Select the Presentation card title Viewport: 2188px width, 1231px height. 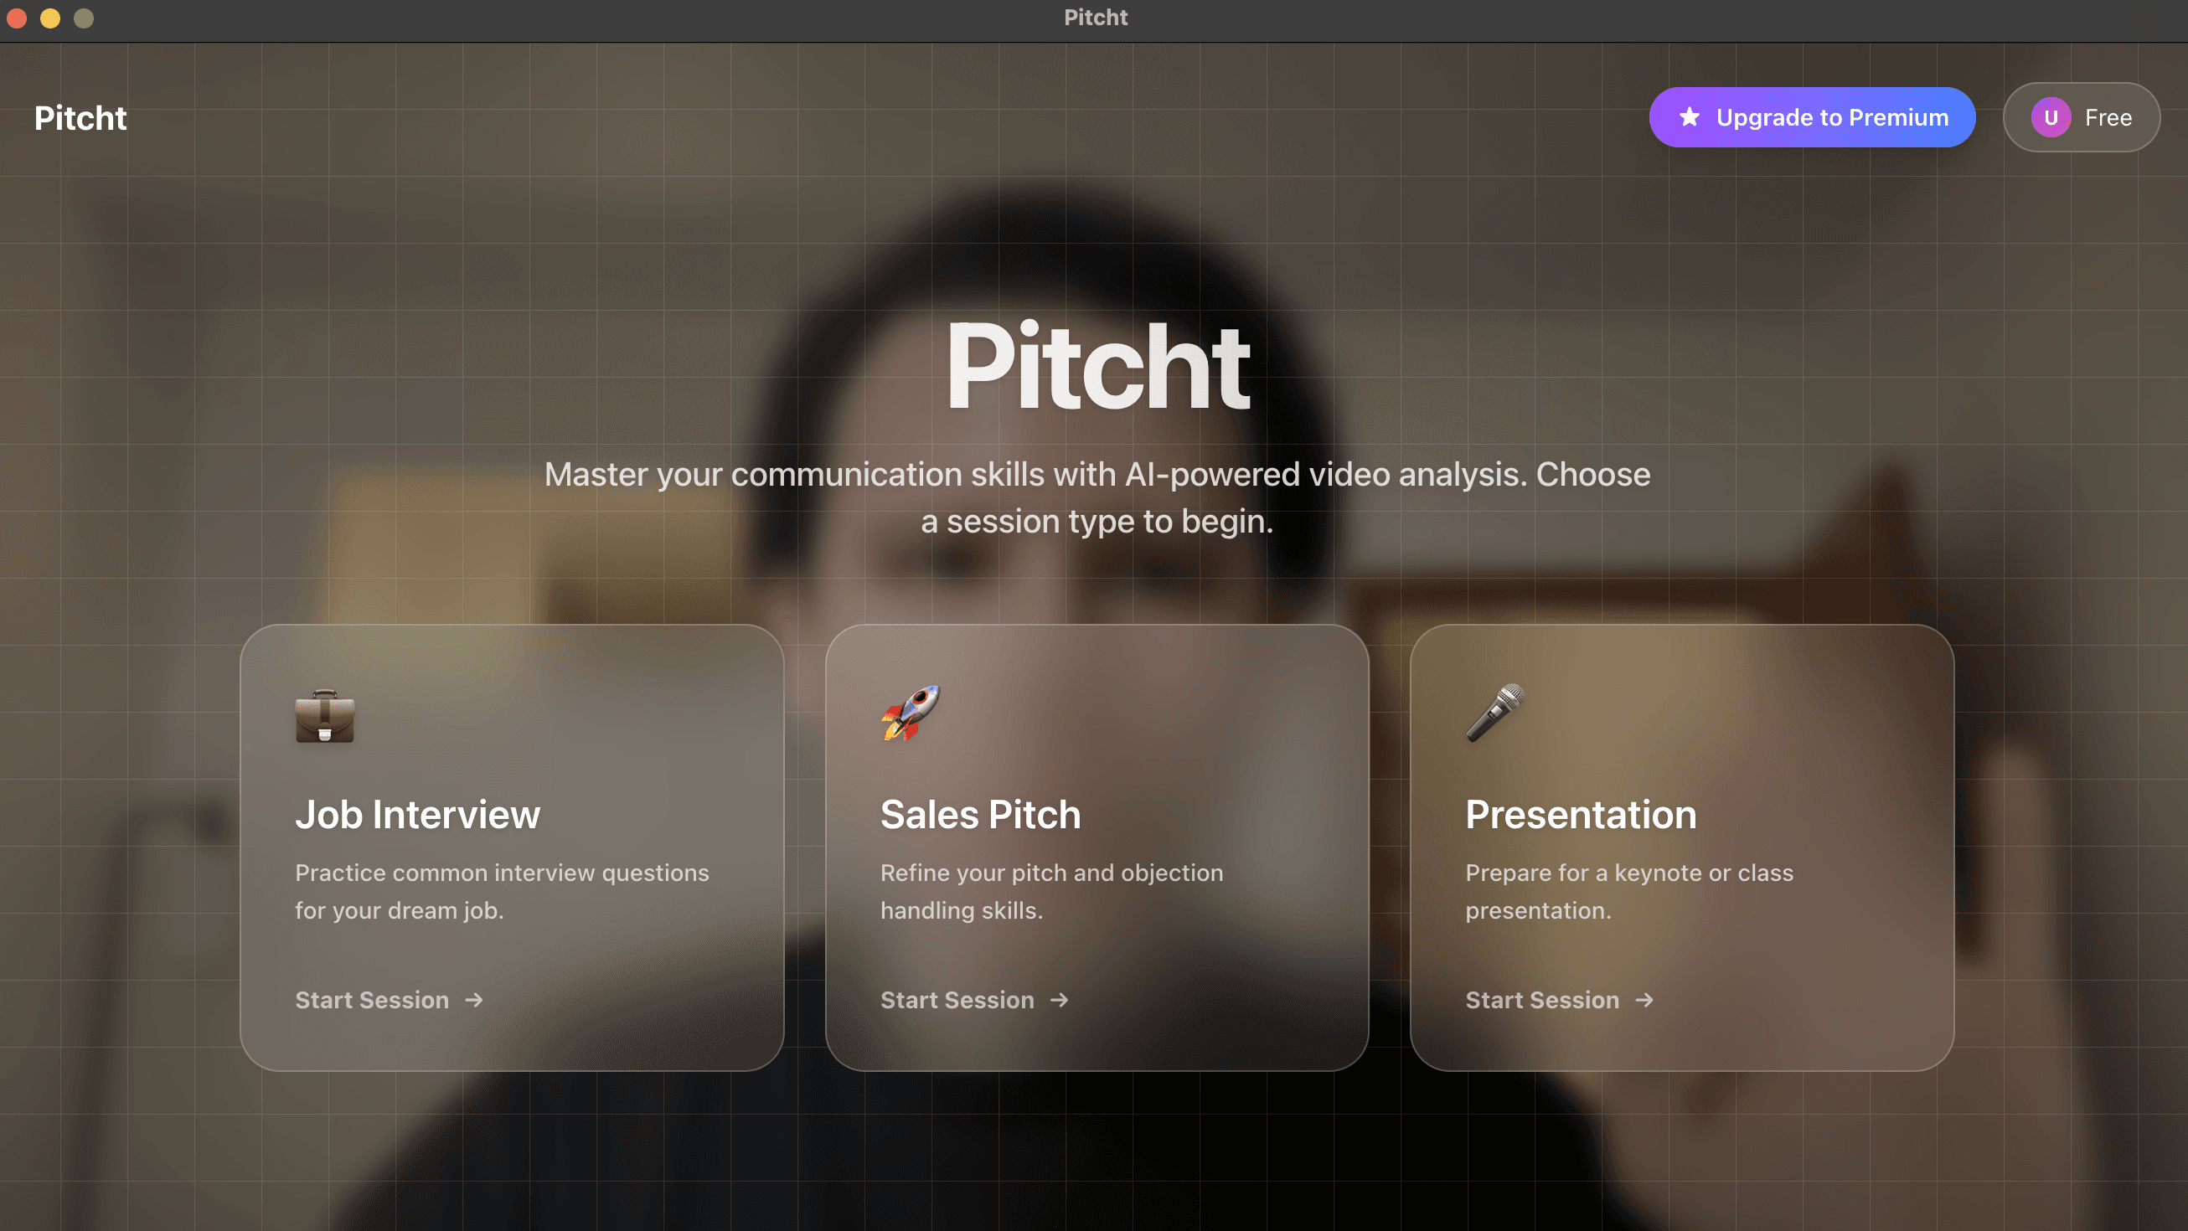(x=1581, y=815)
